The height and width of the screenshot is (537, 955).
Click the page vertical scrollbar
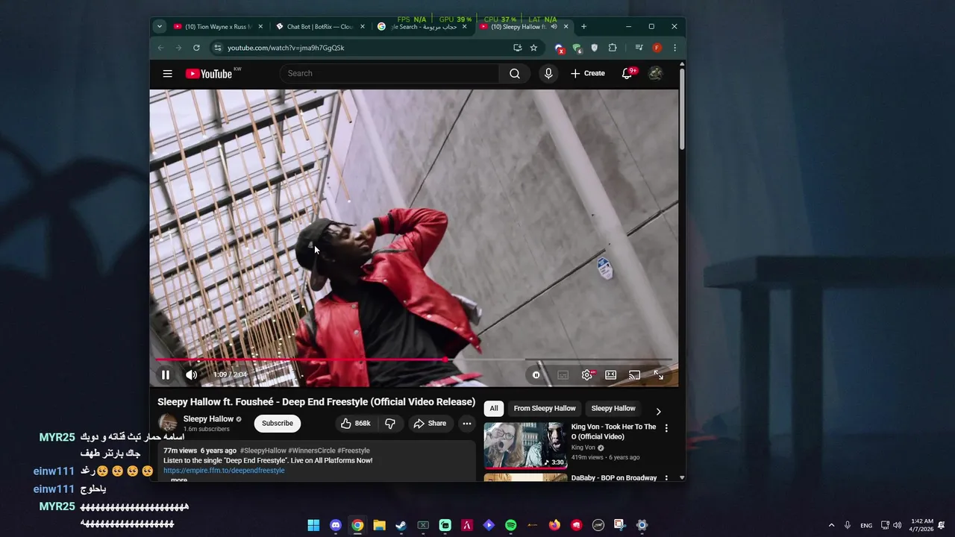click(x=682, y=108)
